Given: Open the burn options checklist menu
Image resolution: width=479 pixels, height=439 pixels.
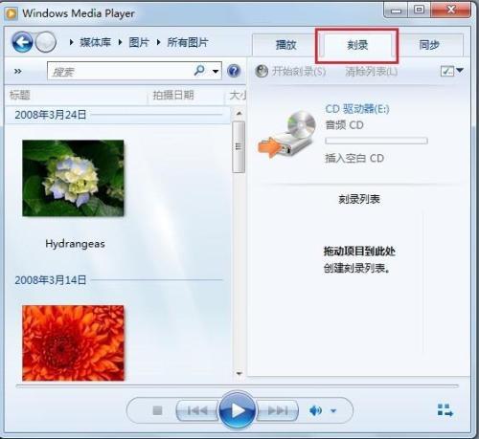Looking at the screenshot, I should (x=451, y=71).
